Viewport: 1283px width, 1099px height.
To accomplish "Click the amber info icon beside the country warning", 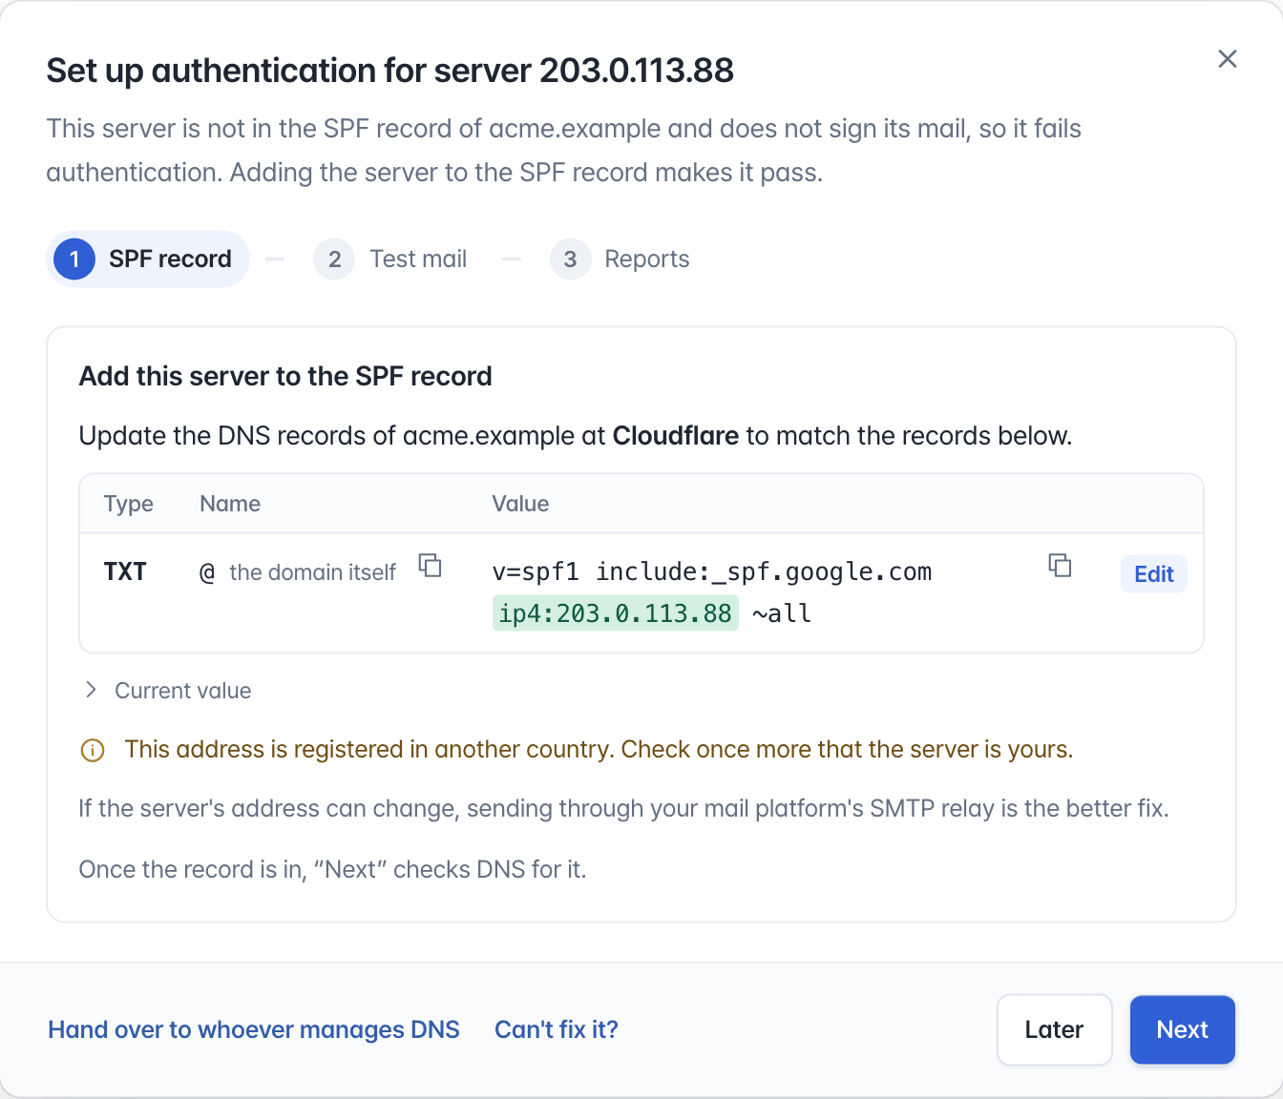I will tap(93, 750).
